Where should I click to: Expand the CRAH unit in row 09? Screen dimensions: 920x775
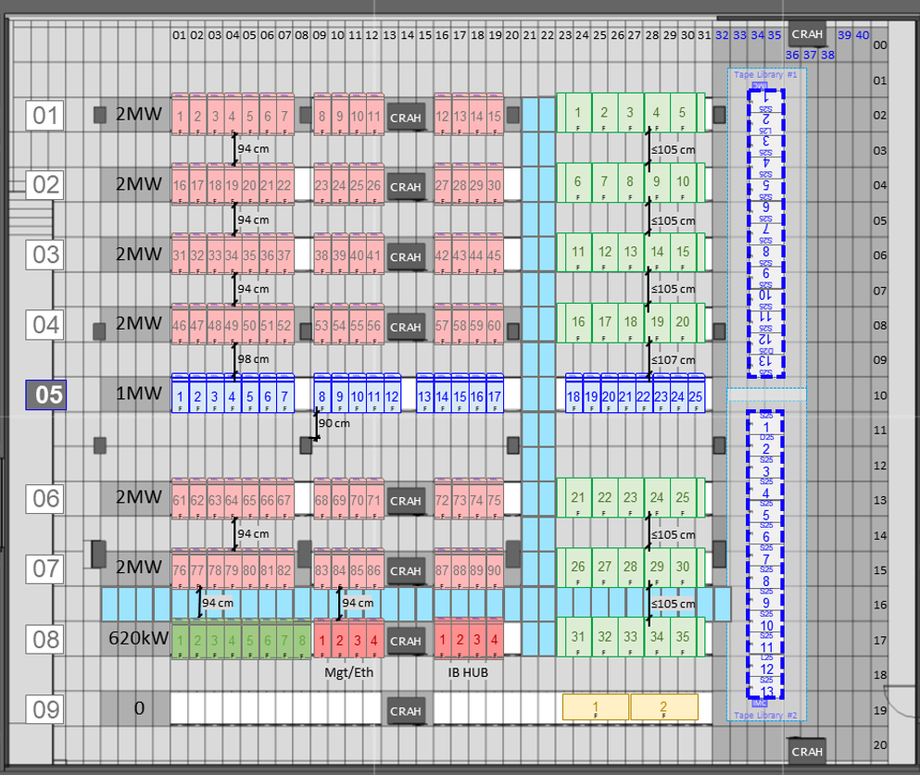point(405,710)
